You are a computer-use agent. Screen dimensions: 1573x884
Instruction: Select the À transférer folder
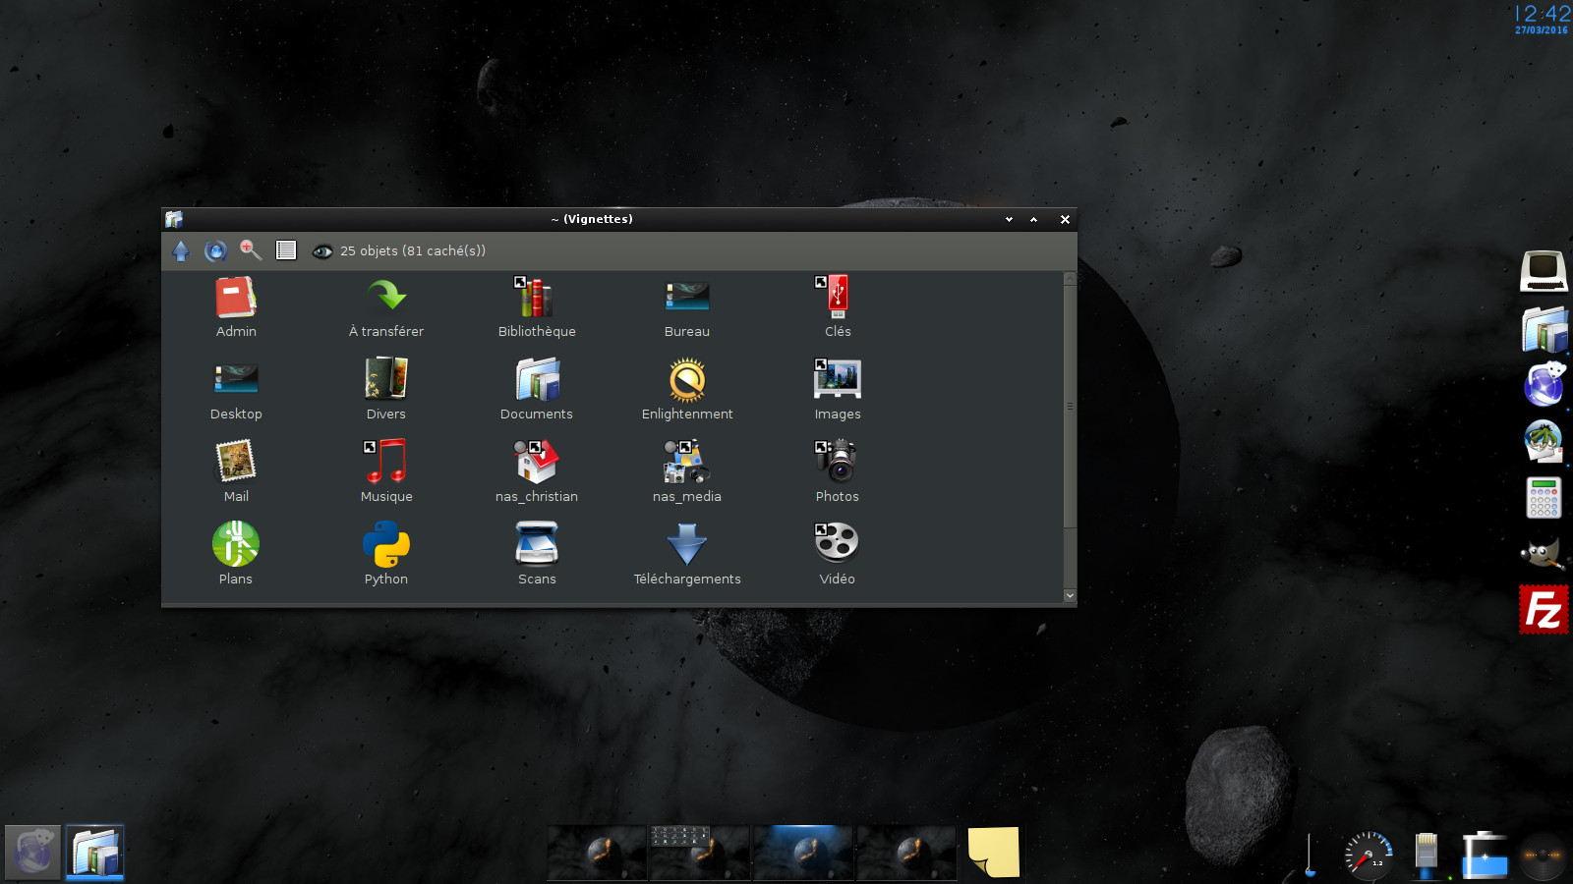click(386, 307)
